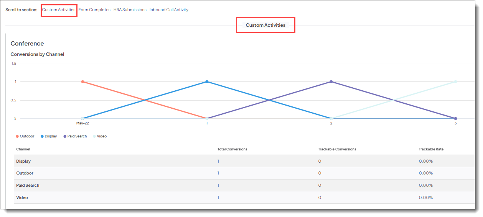Sort by Total Conversions column header
Viewport: 483px width, 217px height.
232,149
